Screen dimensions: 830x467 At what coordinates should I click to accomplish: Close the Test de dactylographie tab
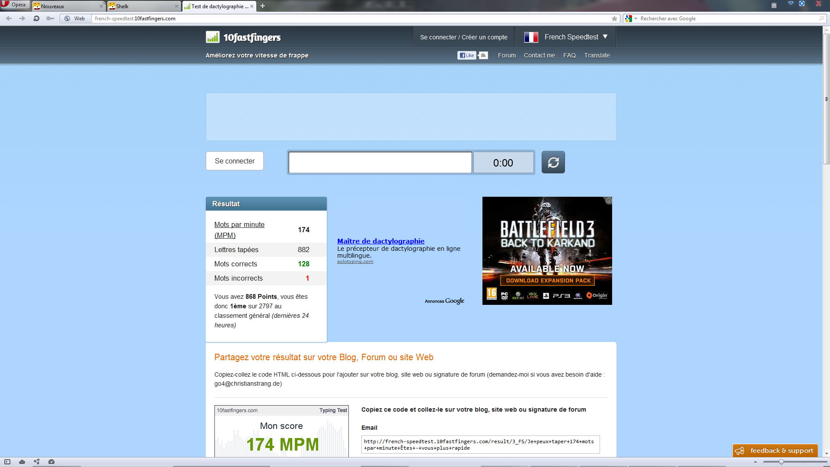[252, 6]
